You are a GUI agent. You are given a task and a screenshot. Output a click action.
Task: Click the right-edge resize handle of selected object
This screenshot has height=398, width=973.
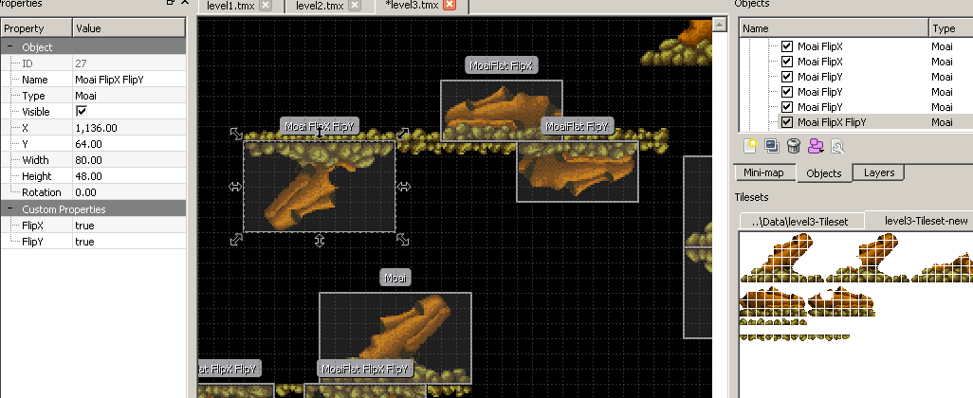pos(404,188)
